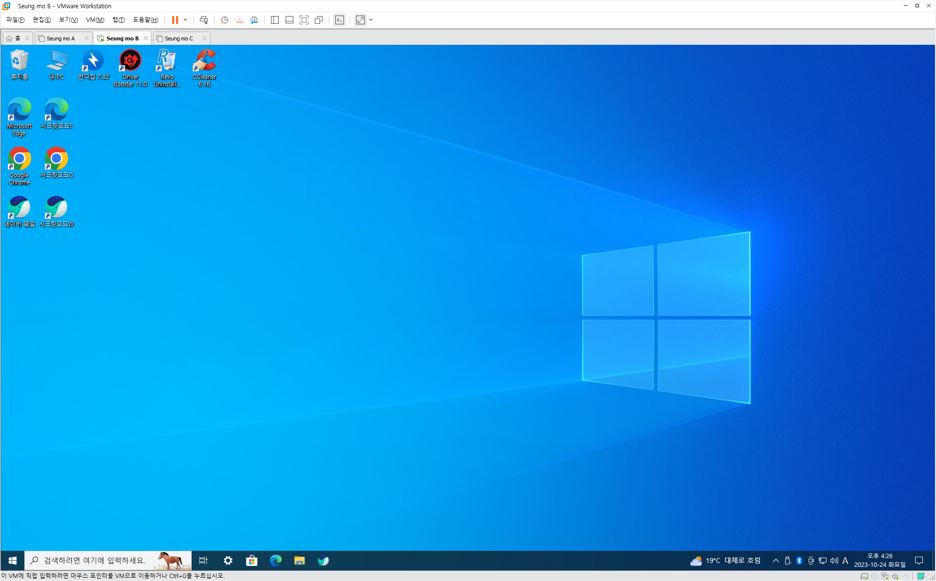Open the weather widget 19°C button
Image resolution: width=936 pixels, height=581 pixels.
[725, 561]
